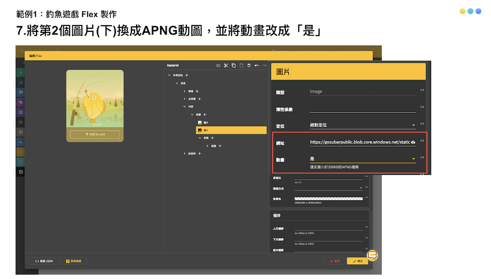Click the fishing image in the Flex preview card
Image resolution: width=491 pixels, height=279 pixels.
click(95, 98)
